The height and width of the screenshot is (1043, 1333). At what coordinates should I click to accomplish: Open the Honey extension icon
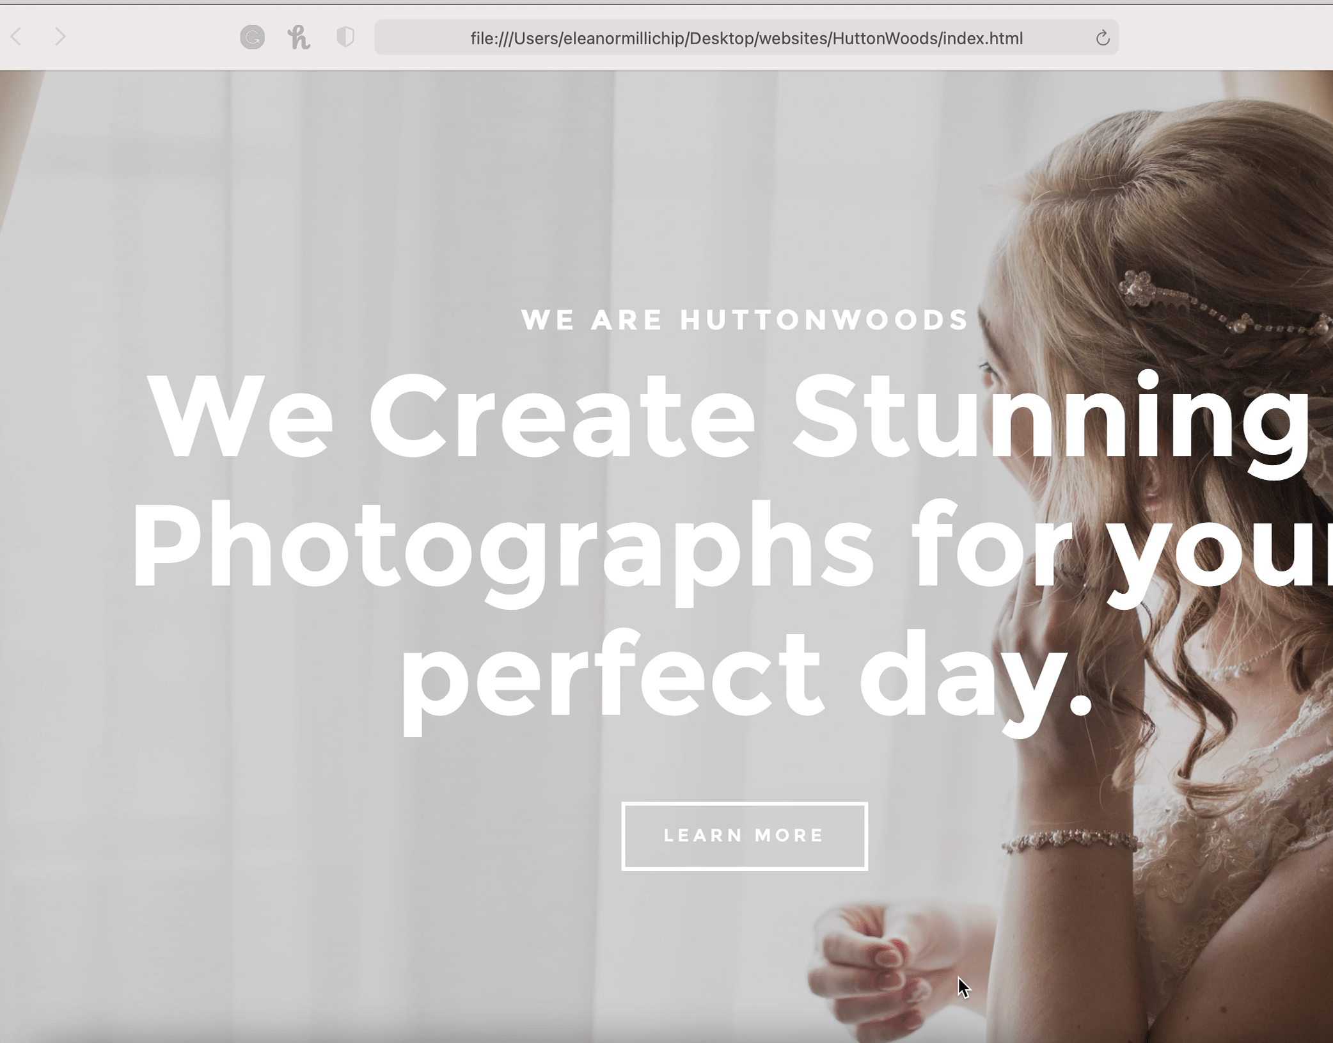point(299,38)
